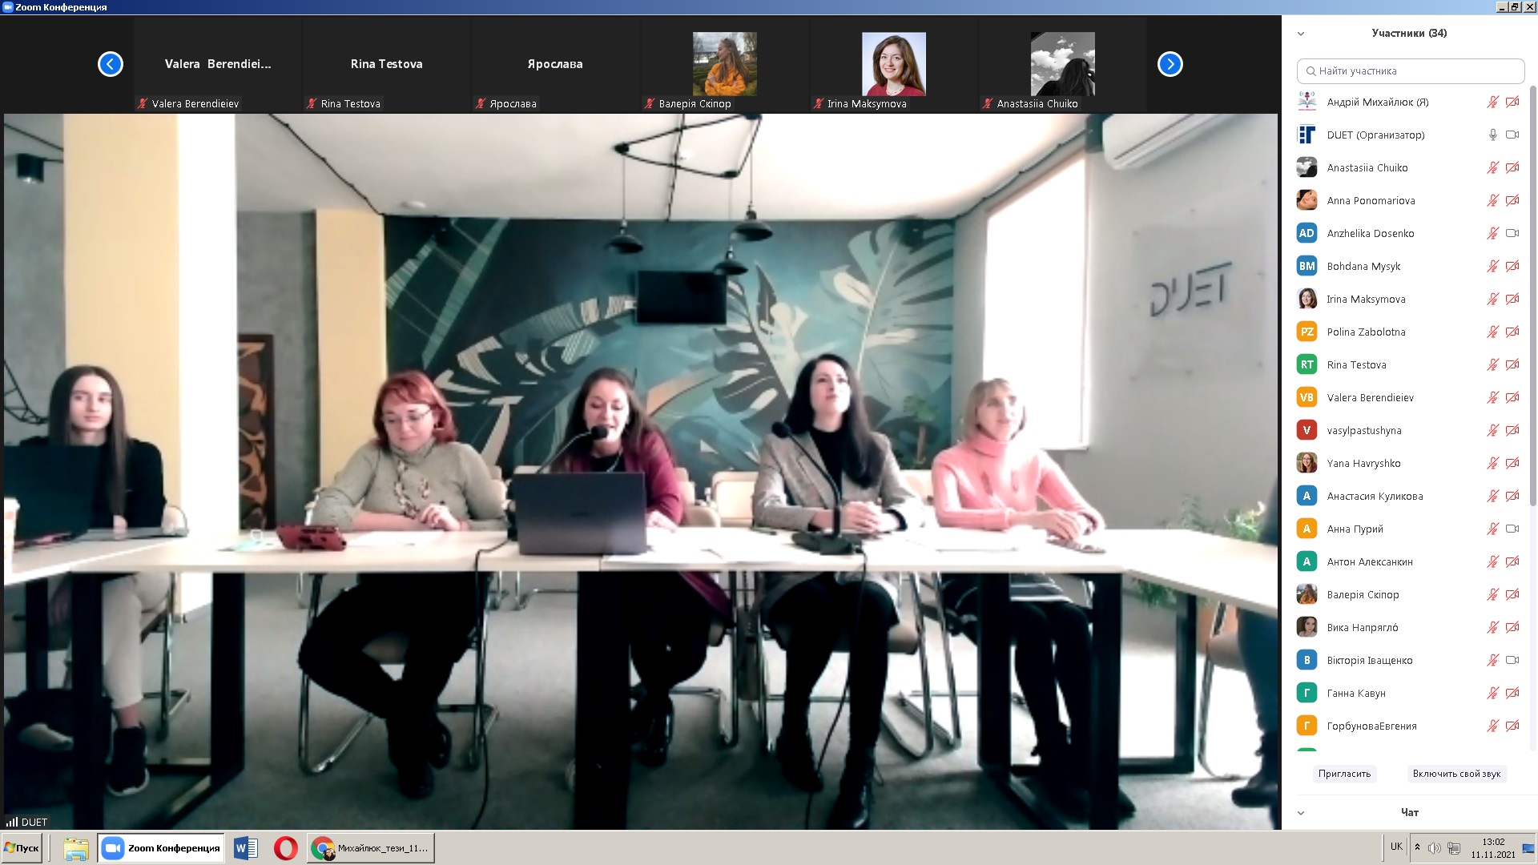The image size is (1538, 865).
Task: Click the Пригласить button
Action: pyautogui.click(x=1344, y=774)
